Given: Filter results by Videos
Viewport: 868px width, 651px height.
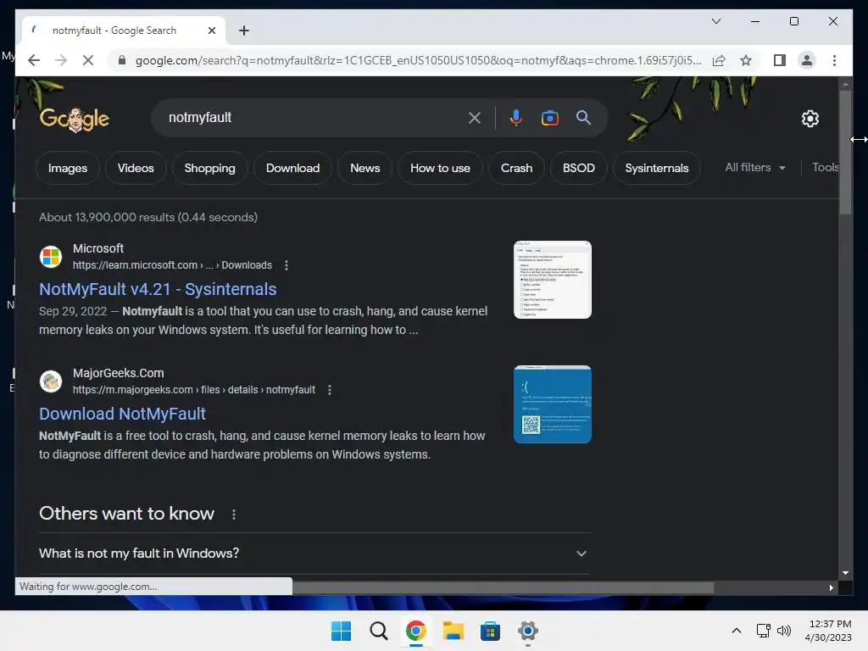Looking at the screenshot, I should pos(136,168).
